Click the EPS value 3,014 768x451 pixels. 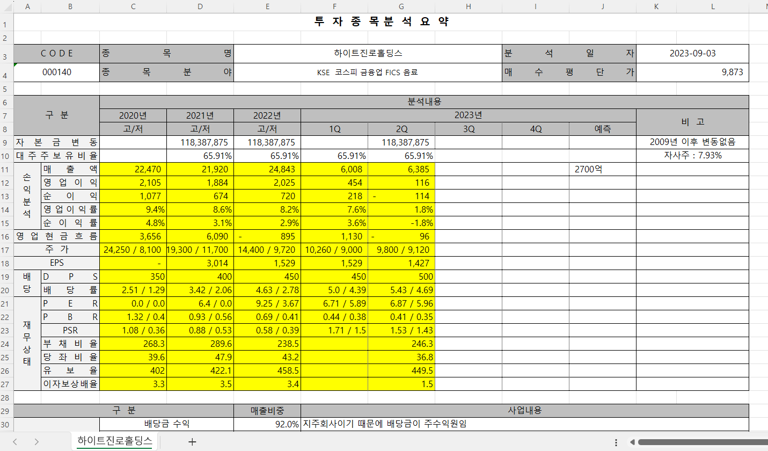(200, 263)
